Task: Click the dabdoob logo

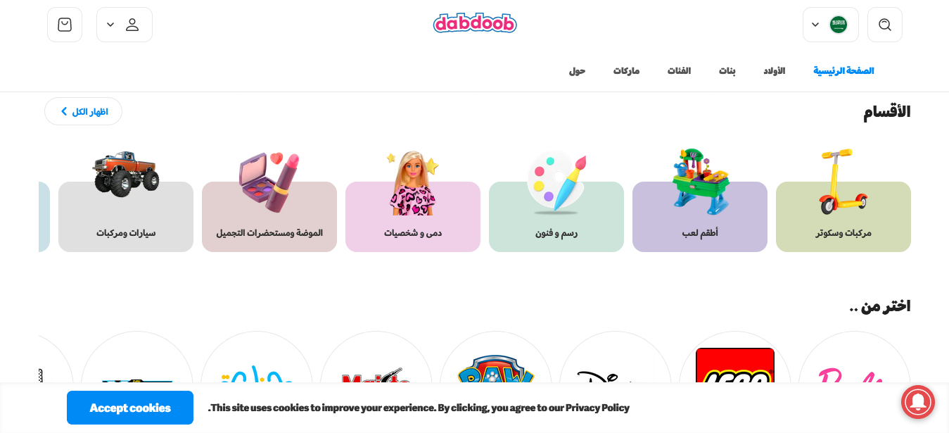Action: [475, 23]
